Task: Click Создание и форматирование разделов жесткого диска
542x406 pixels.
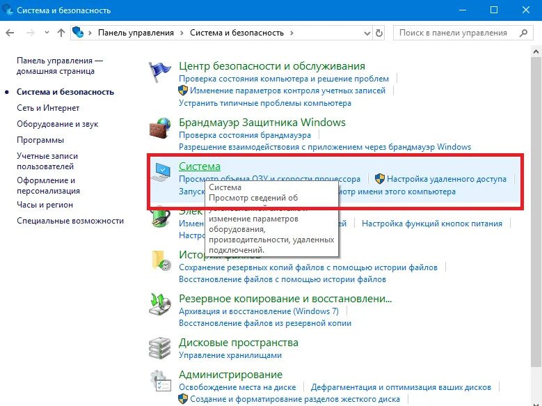Action: tap(295, 399)
